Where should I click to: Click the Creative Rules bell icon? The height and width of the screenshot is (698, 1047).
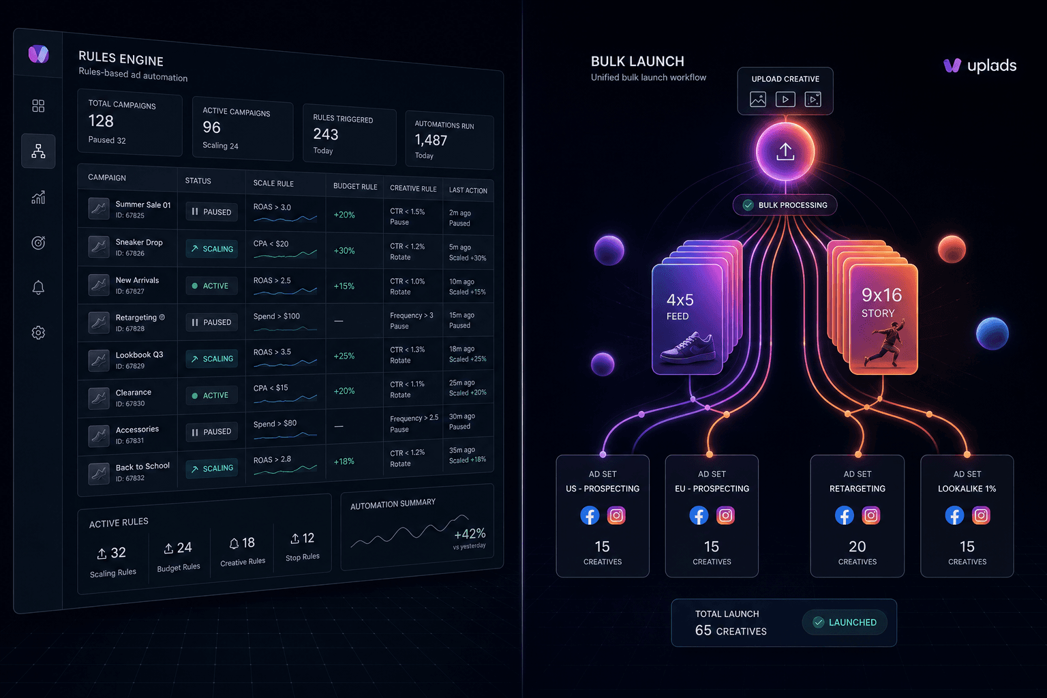[234, 543]
